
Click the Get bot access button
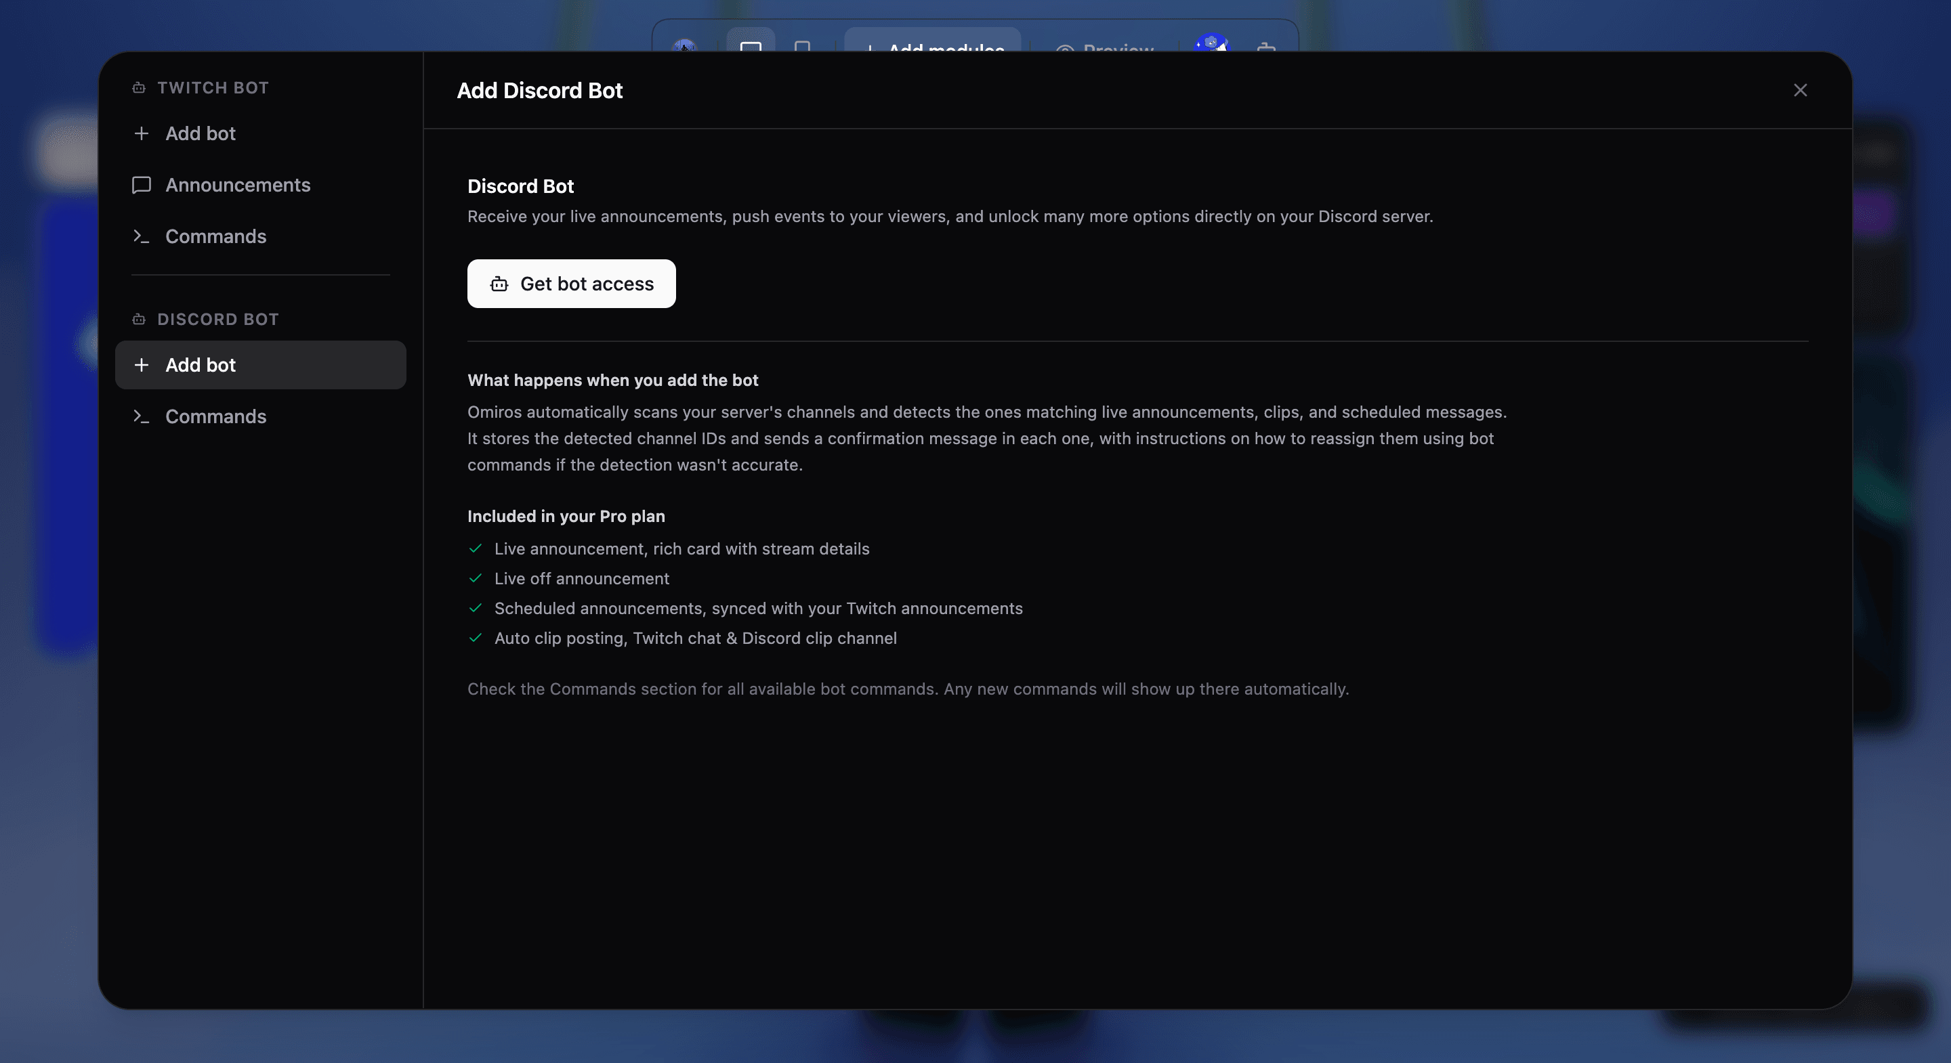coord(571,284)
